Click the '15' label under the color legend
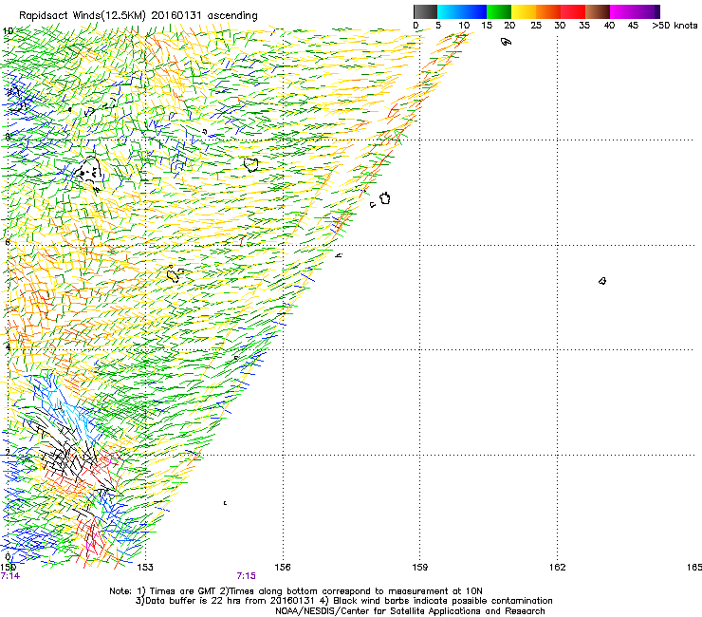Viewport: 702px width, 617px height. 487,26
